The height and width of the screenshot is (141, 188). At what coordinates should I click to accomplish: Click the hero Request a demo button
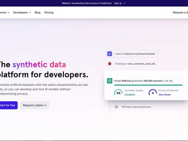tap(35, 105)
